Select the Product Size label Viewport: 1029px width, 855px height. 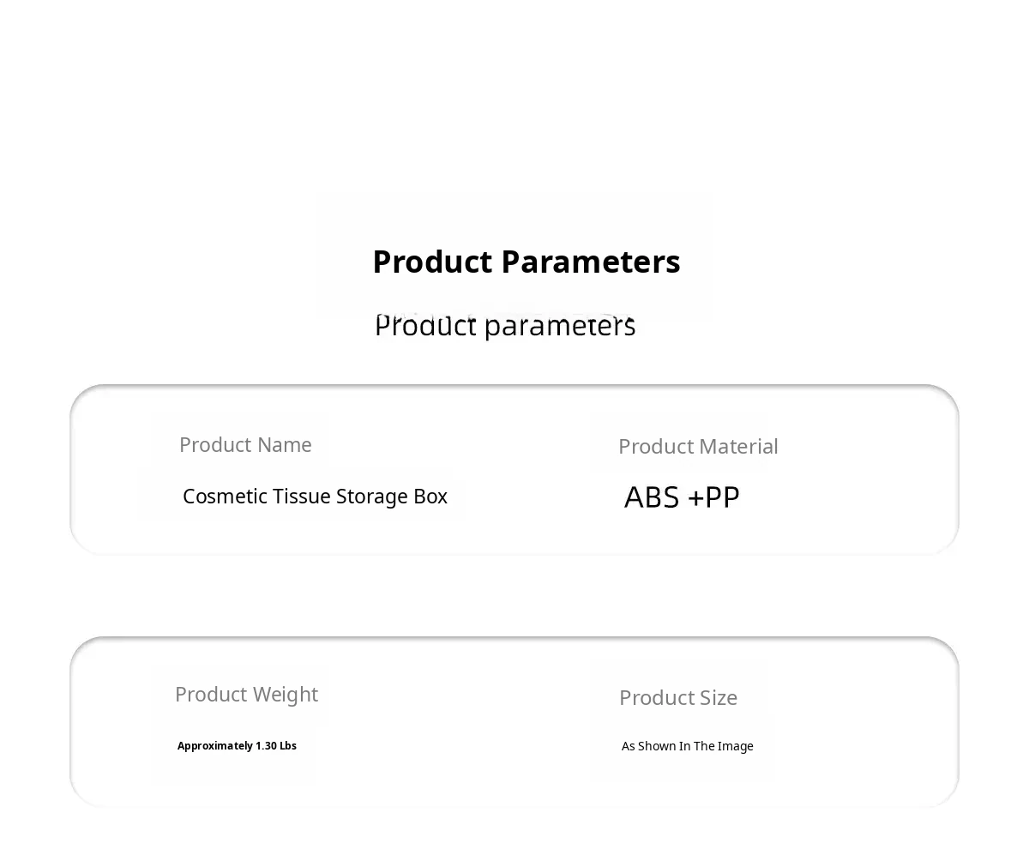point(677,697)
